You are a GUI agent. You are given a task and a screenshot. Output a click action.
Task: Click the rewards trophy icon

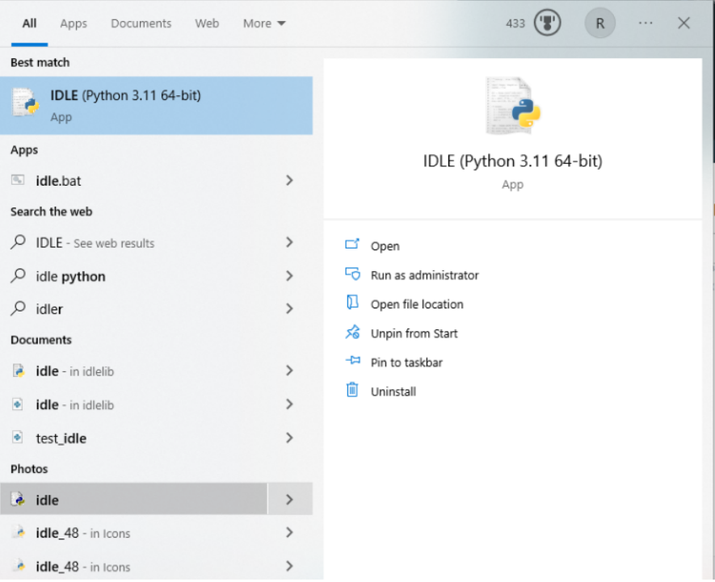[547, 23]
